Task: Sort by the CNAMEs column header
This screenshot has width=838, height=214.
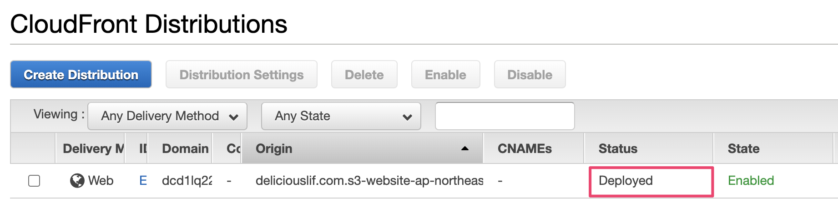Action: click(x=525, y=148)
